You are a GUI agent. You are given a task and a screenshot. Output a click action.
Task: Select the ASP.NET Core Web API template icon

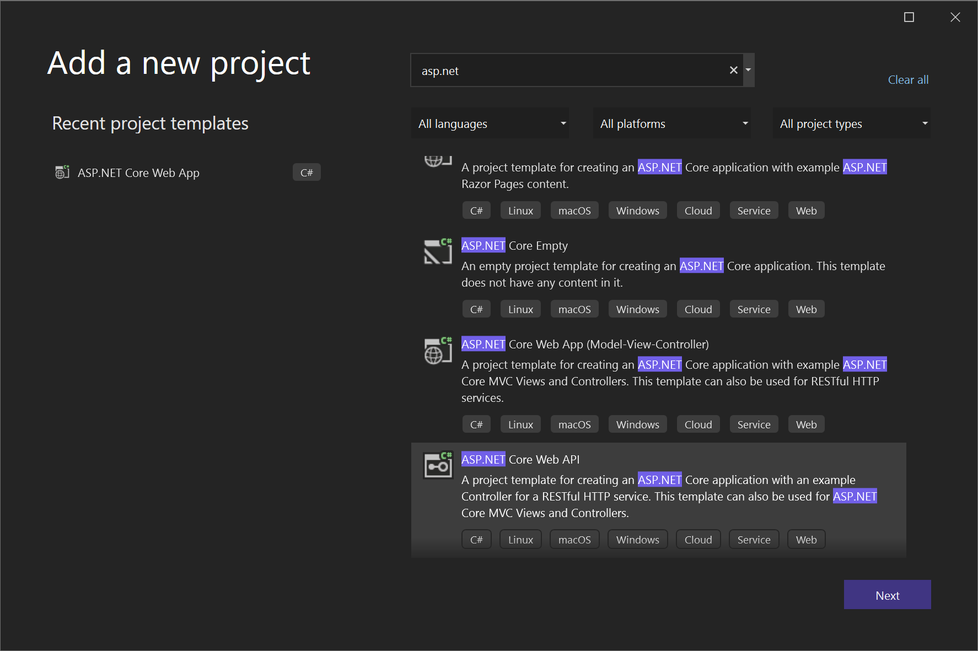(437, 466)
